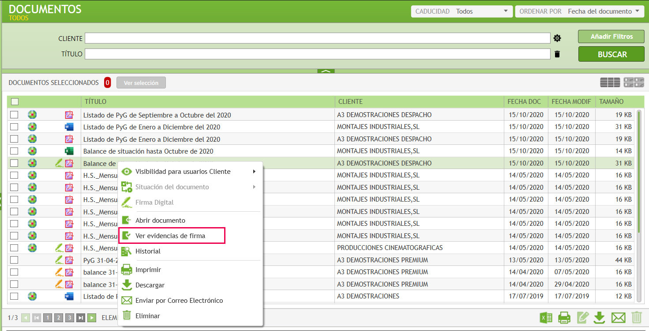Go to page 2 in the pagination
Image resolution: width=649 pixels, height=331 pixels.
click(59, 317)
